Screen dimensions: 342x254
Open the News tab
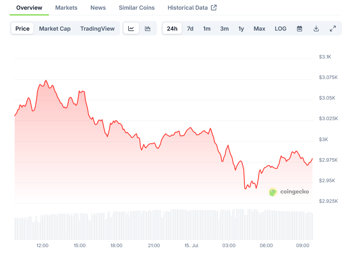click(x=98, y=7)
